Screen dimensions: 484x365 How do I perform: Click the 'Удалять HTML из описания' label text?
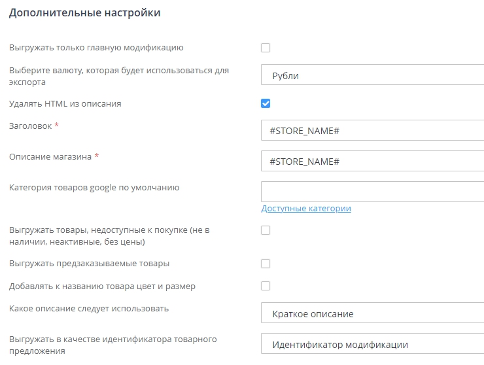(65, 103)
